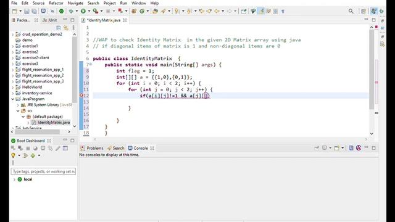Click the New Java Class toolbar icon
This screenshot has height=222, width=395.
[x=142, y=11]
